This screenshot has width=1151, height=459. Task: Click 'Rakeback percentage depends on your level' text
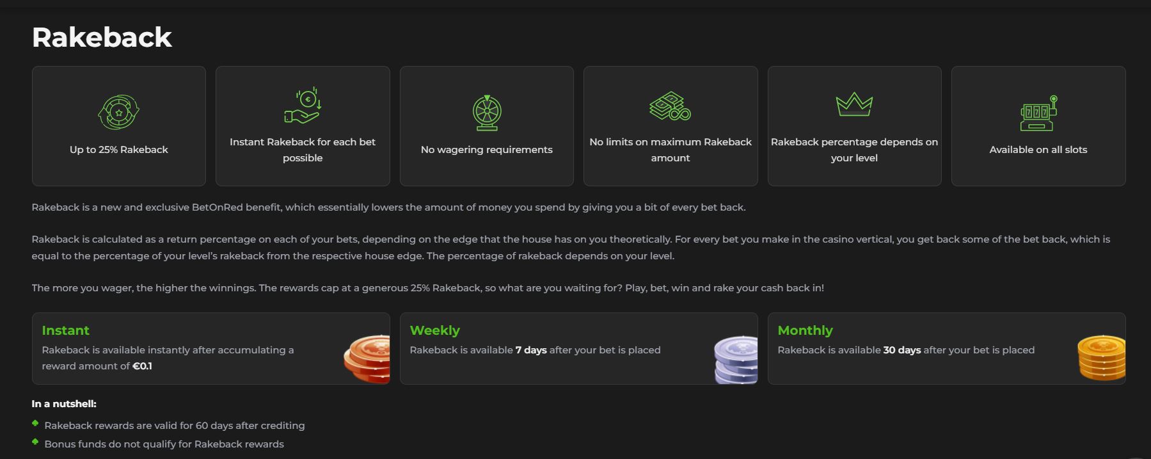[x=854, y=150]
